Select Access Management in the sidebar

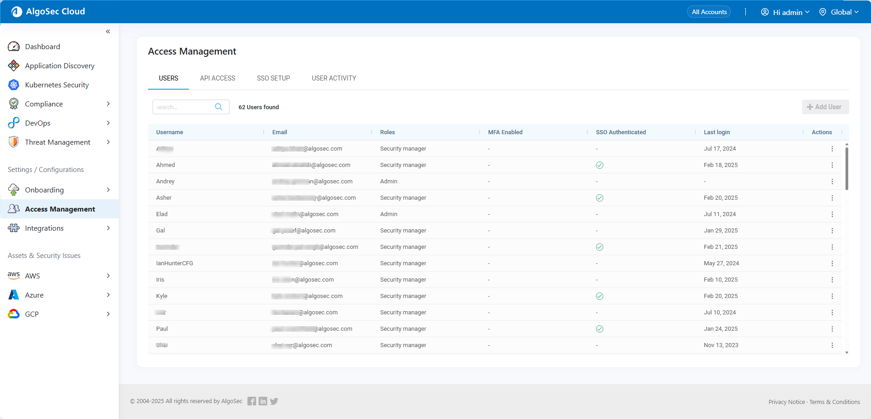(x=59, y=209)
